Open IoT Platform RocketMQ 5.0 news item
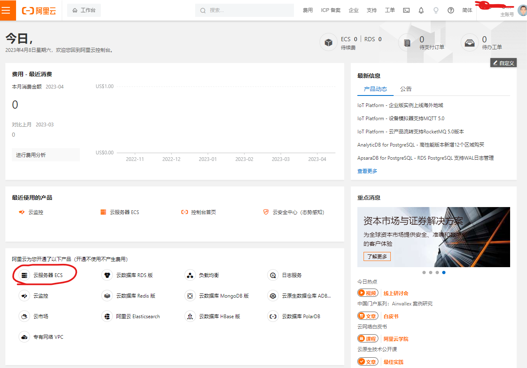The width and height of the screenshot is (527, 368). [410, 132]
